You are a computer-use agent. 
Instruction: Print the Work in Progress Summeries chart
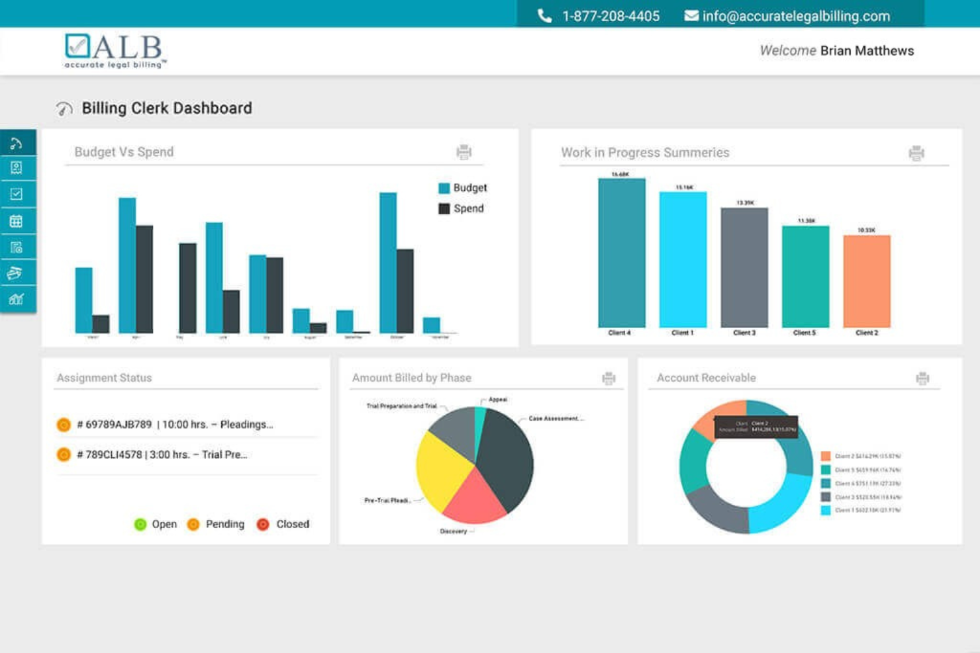(x=916, y=153)
